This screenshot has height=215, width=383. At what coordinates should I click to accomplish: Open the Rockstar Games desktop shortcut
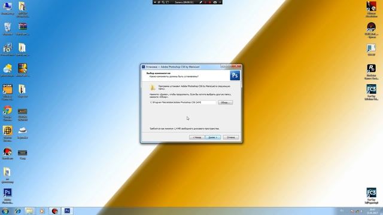pos(371,72)
